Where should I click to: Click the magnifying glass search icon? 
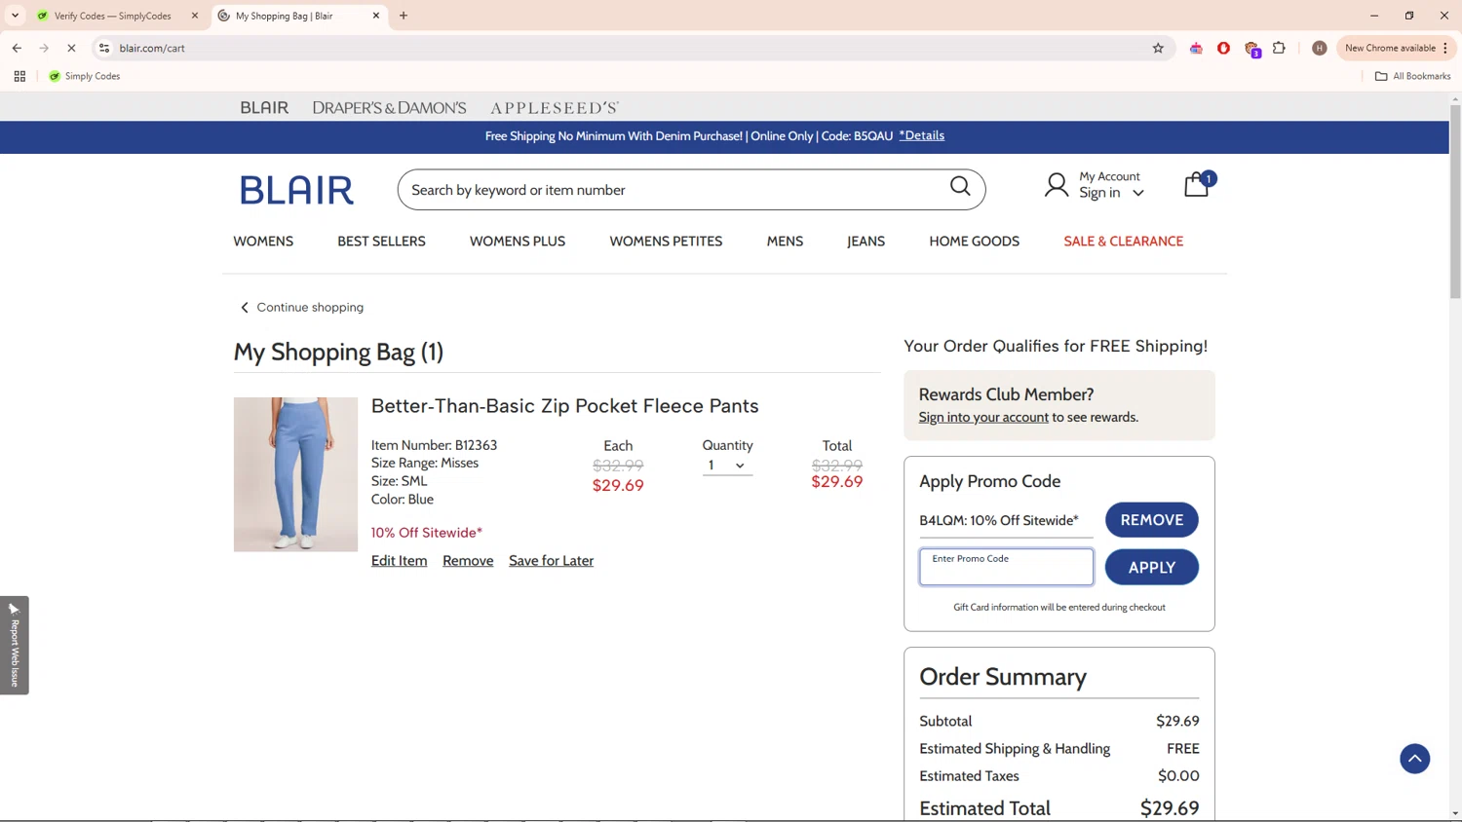pos(960,186)
